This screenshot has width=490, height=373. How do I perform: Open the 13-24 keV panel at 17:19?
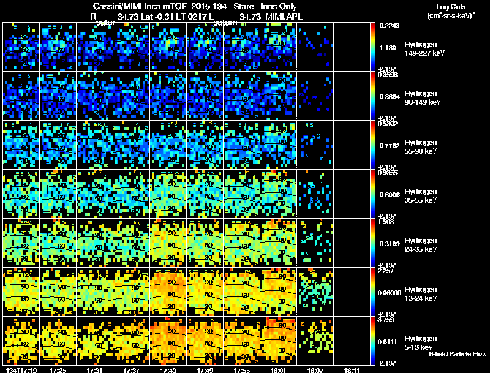(21, 292)
